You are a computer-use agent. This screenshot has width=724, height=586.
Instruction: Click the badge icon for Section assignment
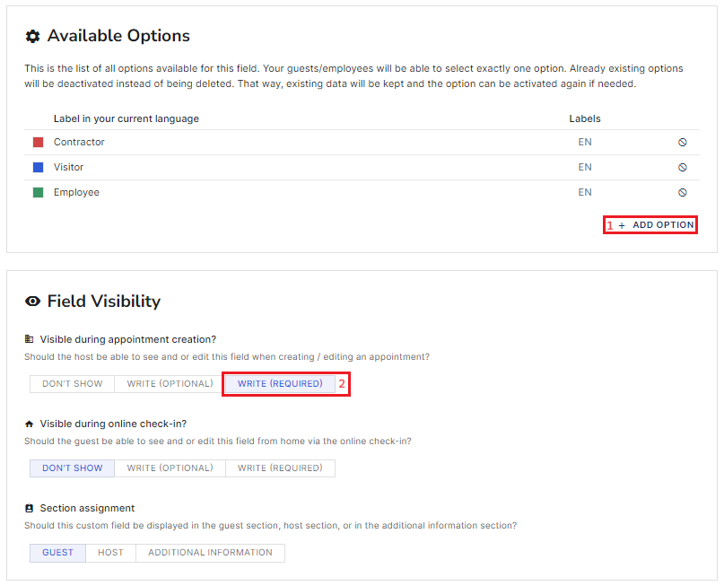pos(29,508)
